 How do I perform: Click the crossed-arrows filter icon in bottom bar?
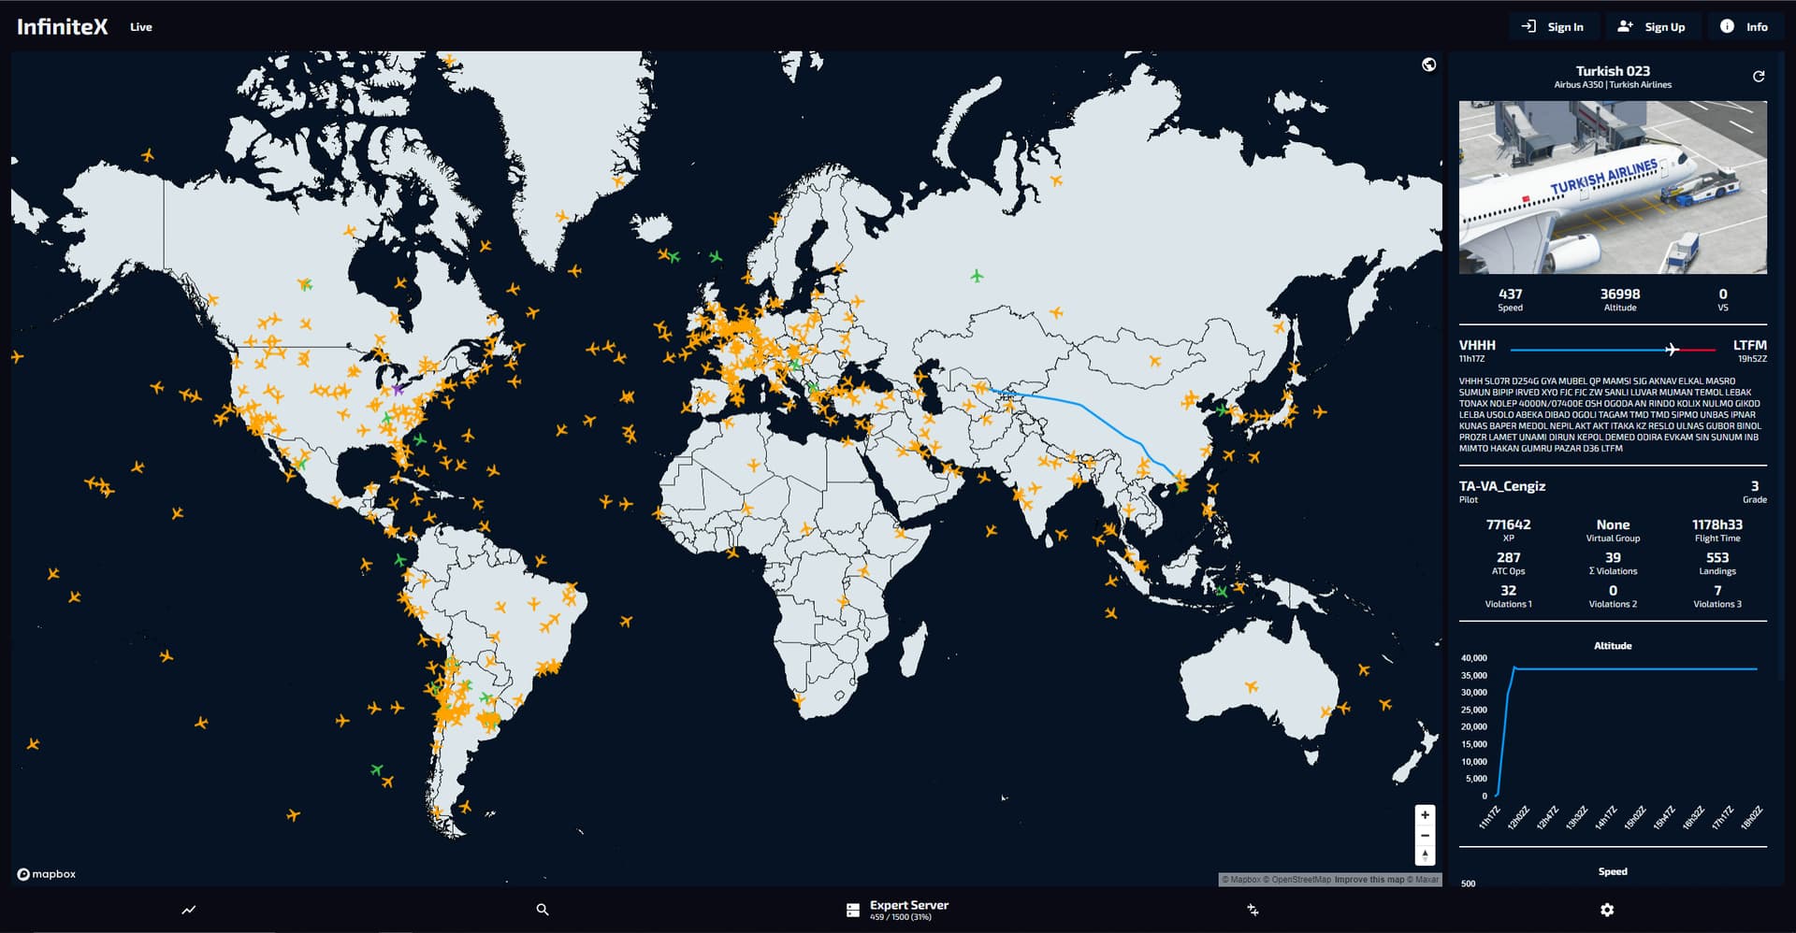[1253, 910]
